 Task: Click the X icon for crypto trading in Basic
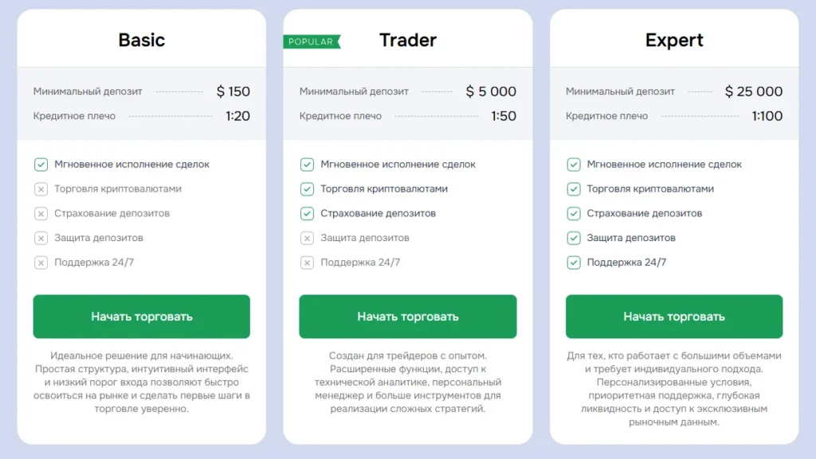coord(41,189)
